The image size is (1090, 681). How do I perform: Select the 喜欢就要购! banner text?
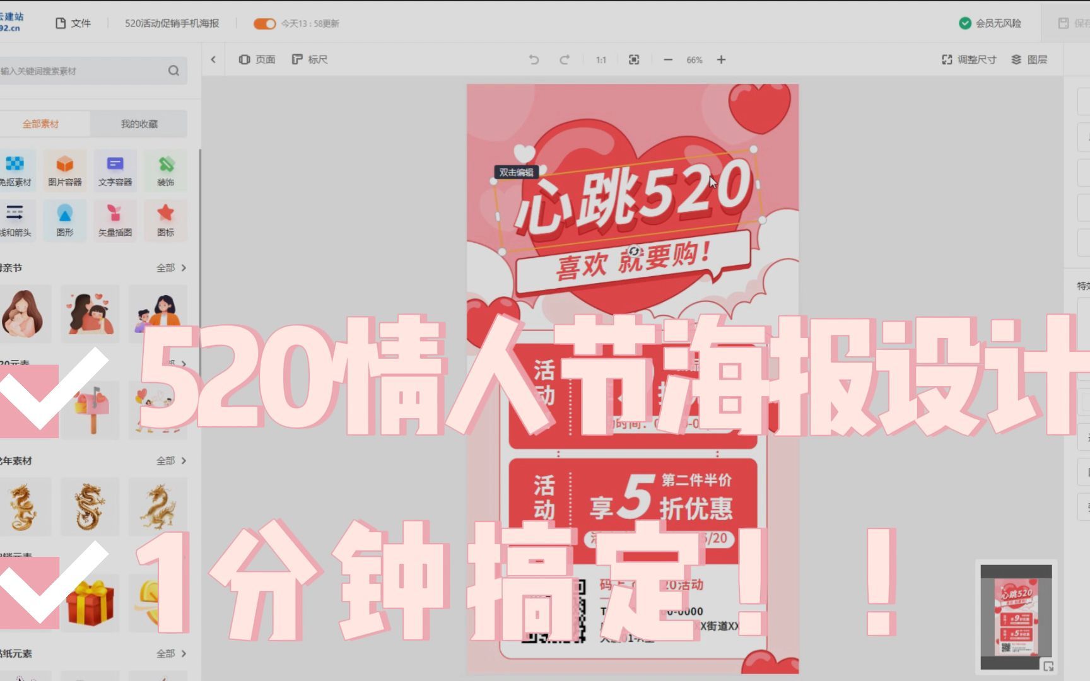pos(633,260)
